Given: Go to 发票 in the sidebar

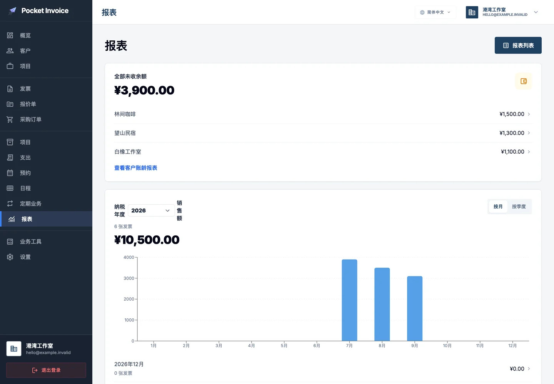Looking at the screenshot, I should point(46,89).
